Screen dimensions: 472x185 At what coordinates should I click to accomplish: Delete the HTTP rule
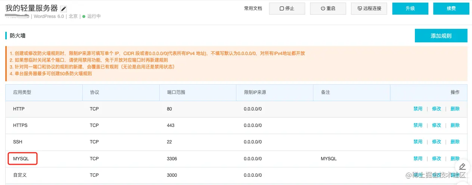coord(455,109)
